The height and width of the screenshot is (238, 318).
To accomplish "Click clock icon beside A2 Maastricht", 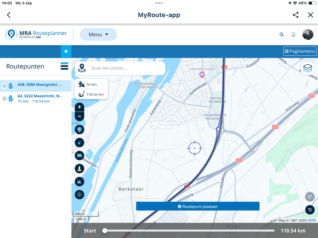I will coord(5,99).
